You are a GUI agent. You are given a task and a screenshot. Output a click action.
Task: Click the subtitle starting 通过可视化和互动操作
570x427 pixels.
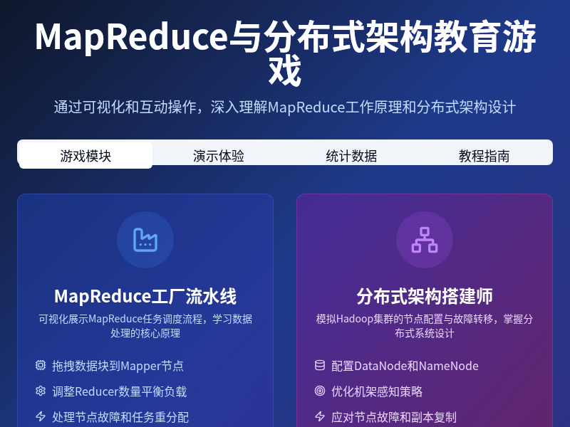pyautogui.click(x=285, y=107)
